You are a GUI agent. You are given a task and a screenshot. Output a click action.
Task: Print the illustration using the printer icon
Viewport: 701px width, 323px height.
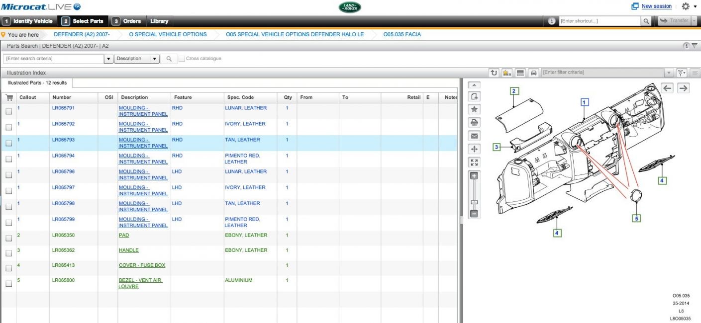coord(475,122)
